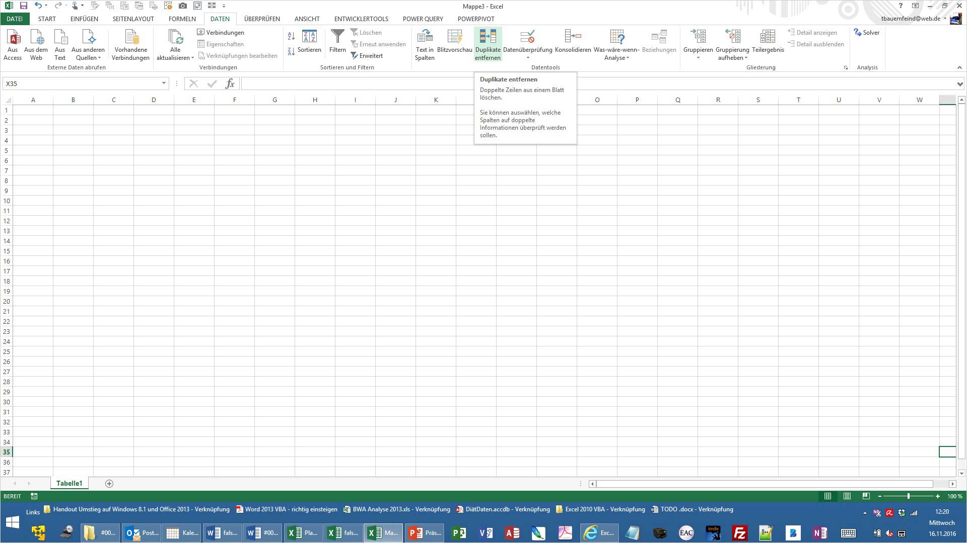The height and width of the screenshot is (543, 967).
Task: Click the Teilergebnis subtotal icon
Action: coord(768,41)
